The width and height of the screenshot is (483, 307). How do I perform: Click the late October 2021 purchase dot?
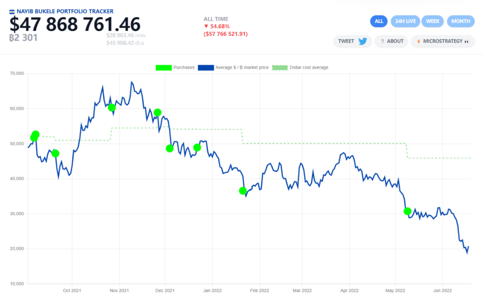pos(112,108)
